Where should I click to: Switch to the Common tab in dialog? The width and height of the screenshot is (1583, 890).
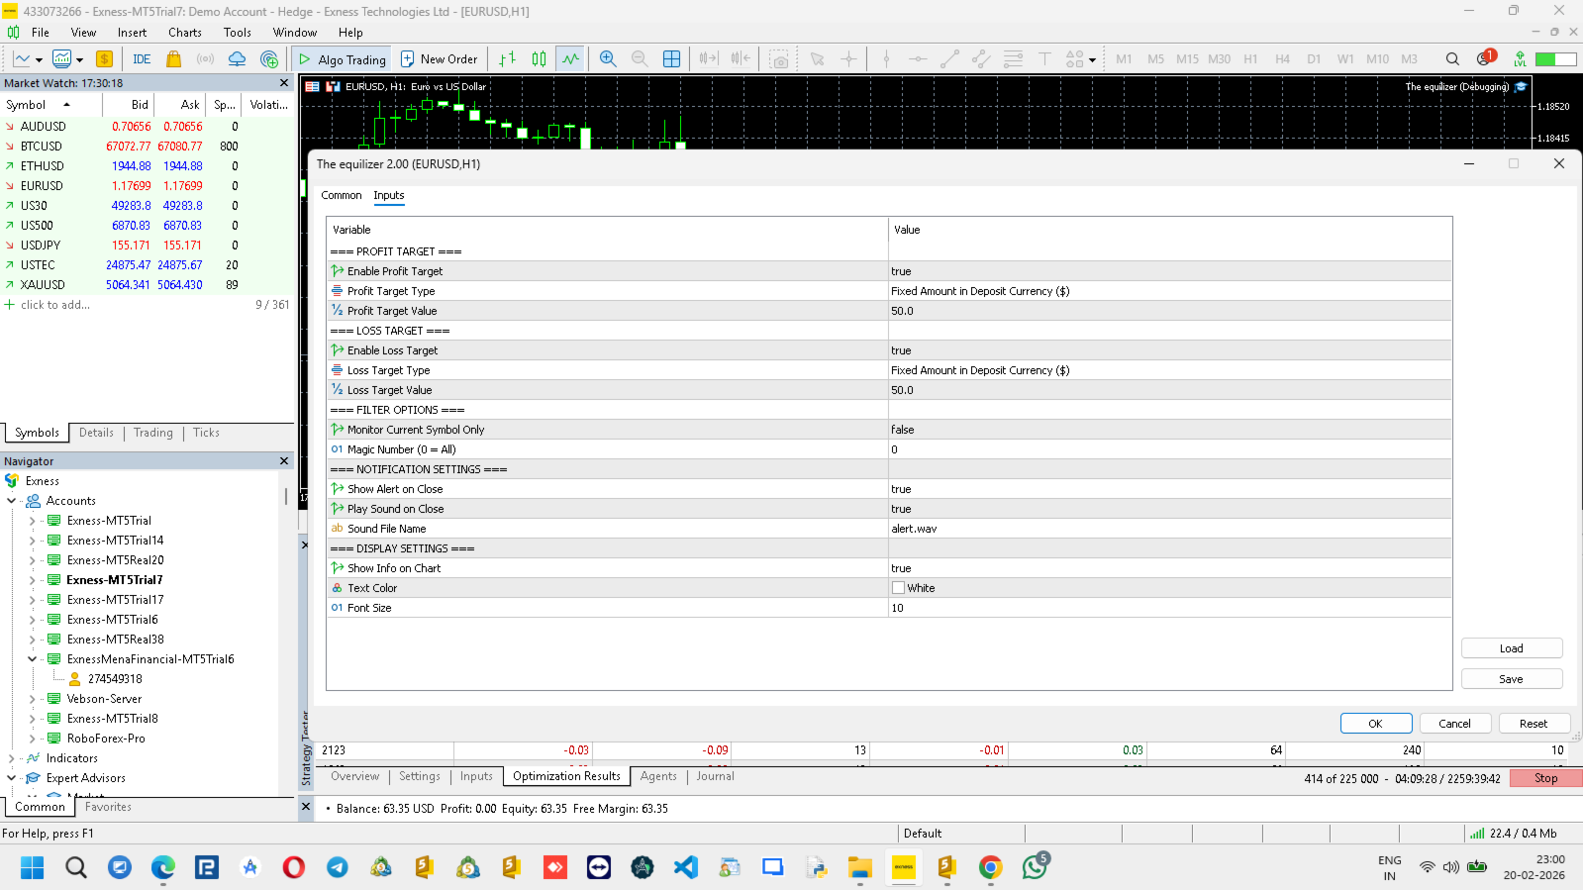tap(342, 195)
